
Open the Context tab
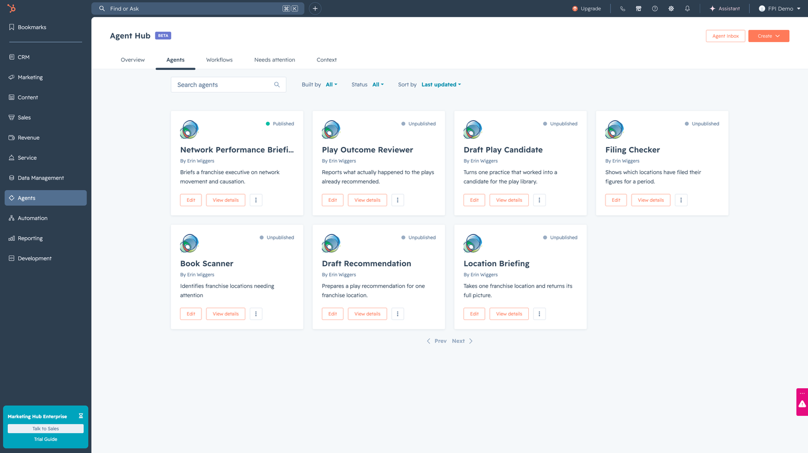[327, 60]
